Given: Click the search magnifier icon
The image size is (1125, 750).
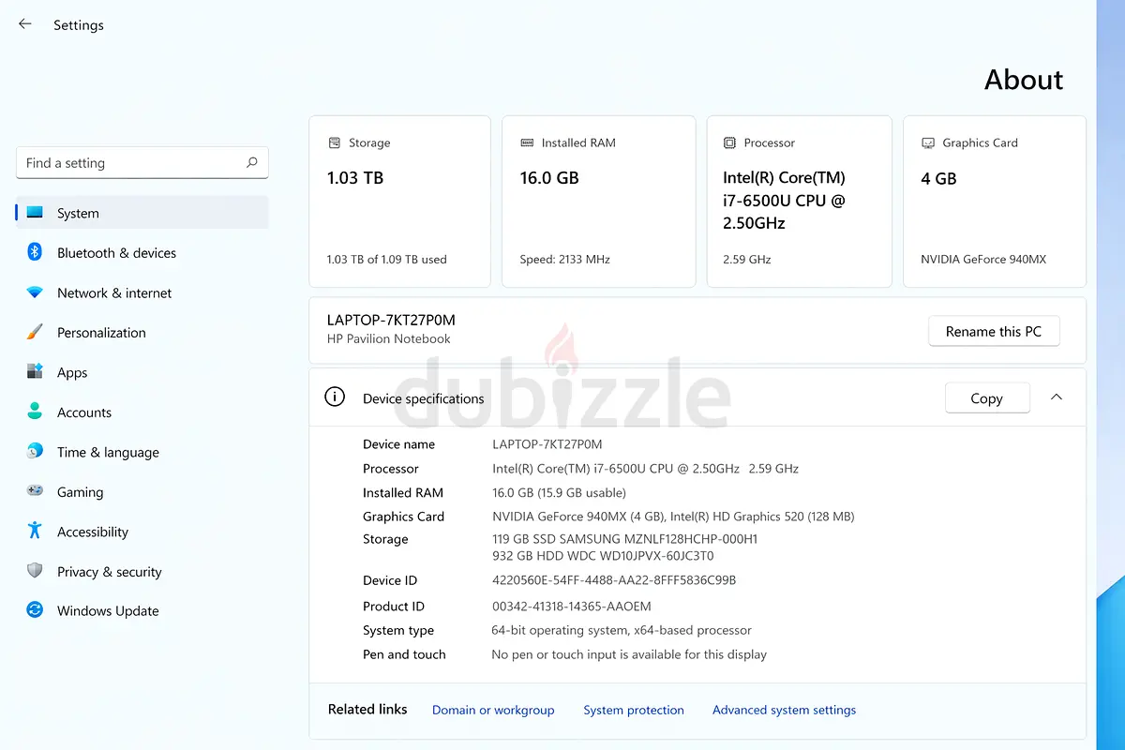Looking at the screenshot, I should click(251, 162).
